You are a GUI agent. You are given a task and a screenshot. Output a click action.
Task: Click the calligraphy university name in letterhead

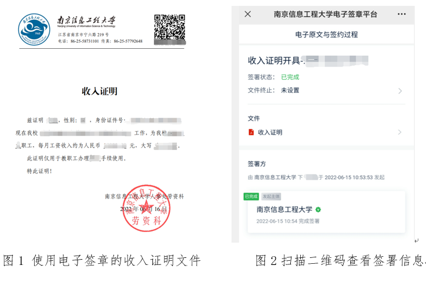tap(86, 19)
